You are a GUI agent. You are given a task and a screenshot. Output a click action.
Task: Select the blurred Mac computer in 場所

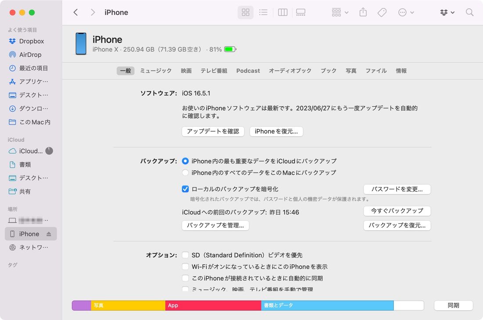(31, 220)
